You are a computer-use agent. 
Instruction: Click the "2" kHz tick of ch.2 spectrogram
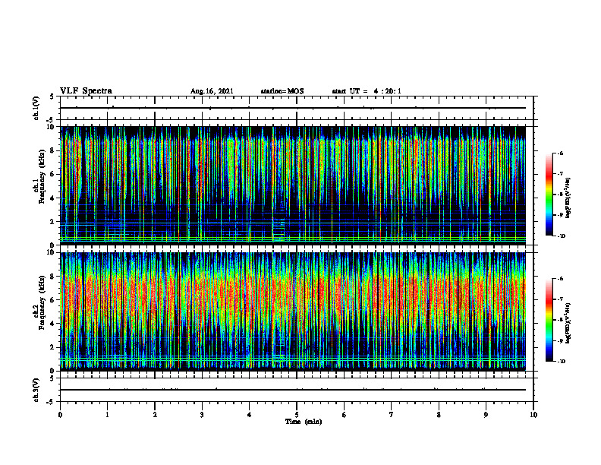click(53, 347)
